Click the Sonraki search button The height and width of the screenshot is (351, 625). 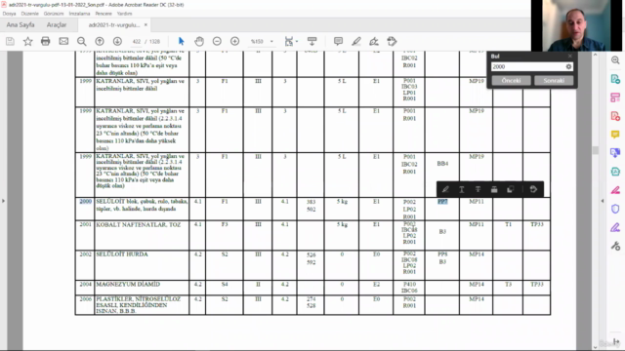pos(554,80)
